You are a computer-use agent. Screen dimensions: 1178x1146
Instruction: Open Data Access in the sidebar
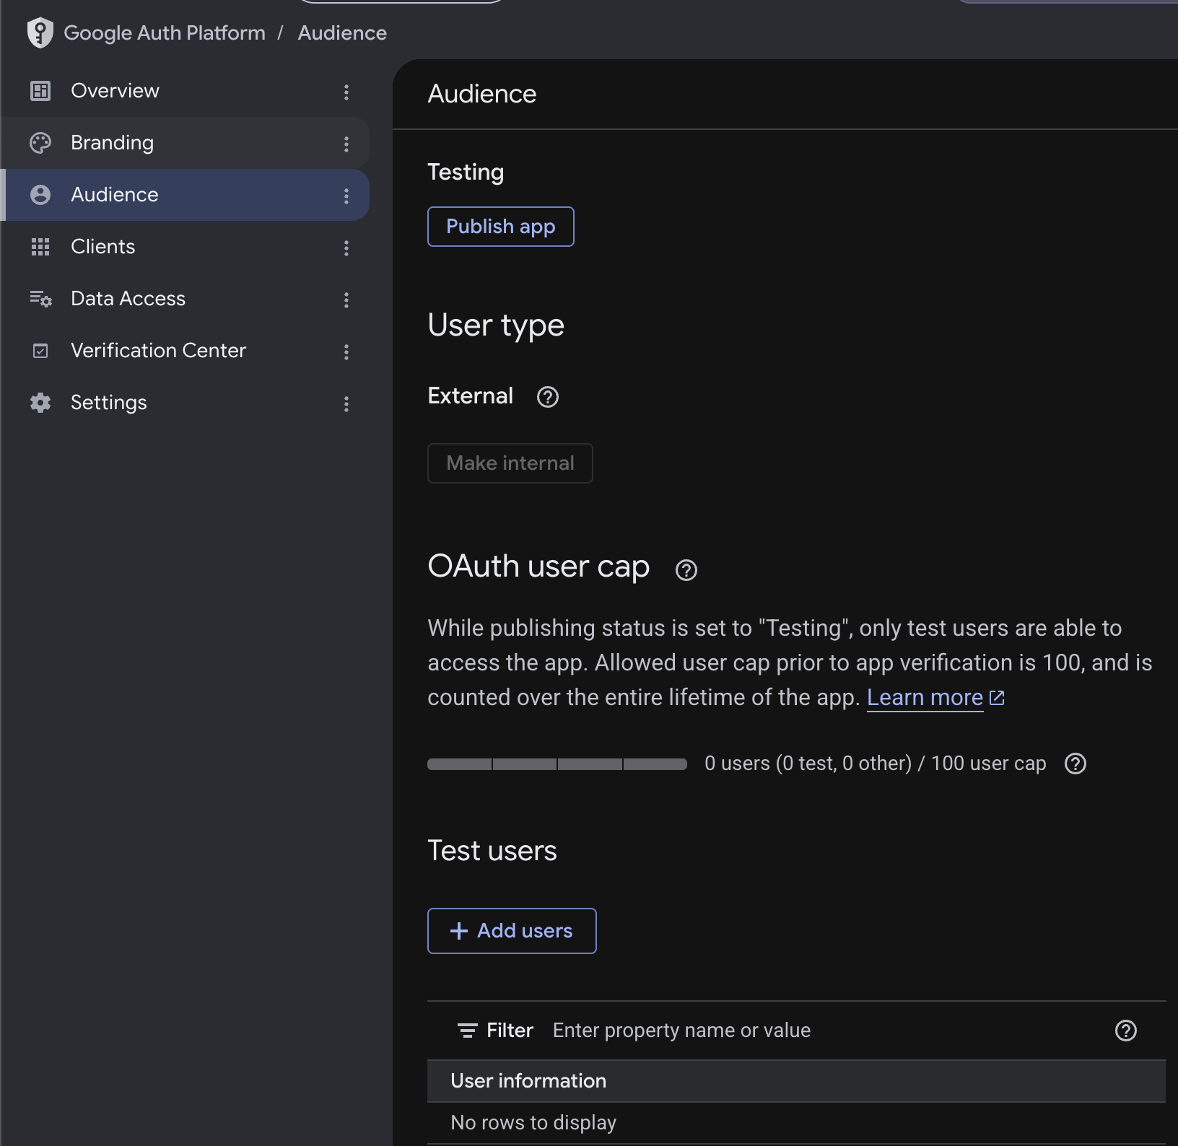click(x=185, y=299)
